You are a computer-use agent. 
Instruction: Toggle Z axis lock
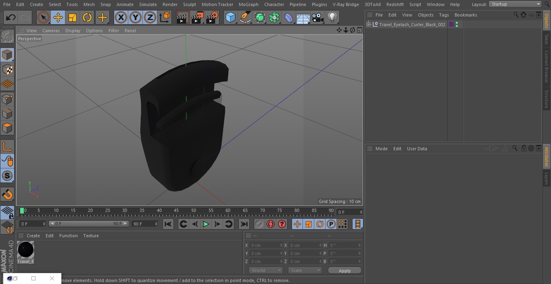coord(150,18)
